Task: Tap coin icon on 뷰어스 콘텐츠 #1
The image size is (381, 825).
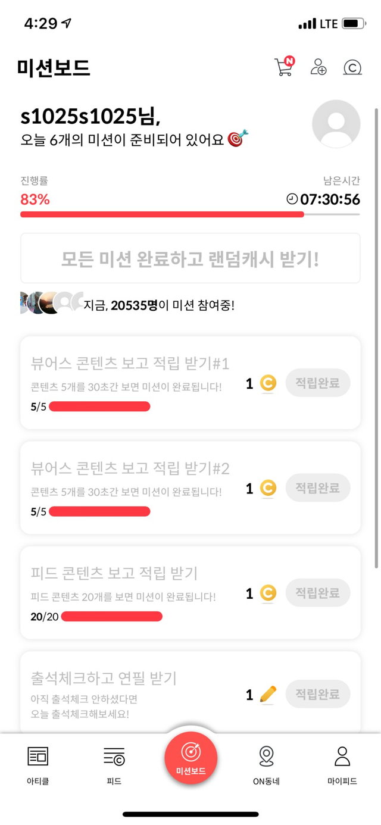Action: 268,384
